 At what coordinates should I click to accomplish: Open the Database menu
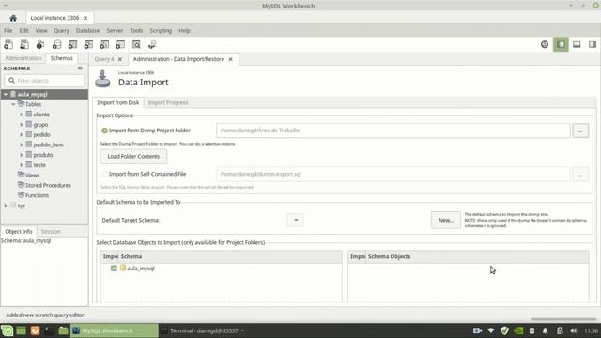pos(87,31)
